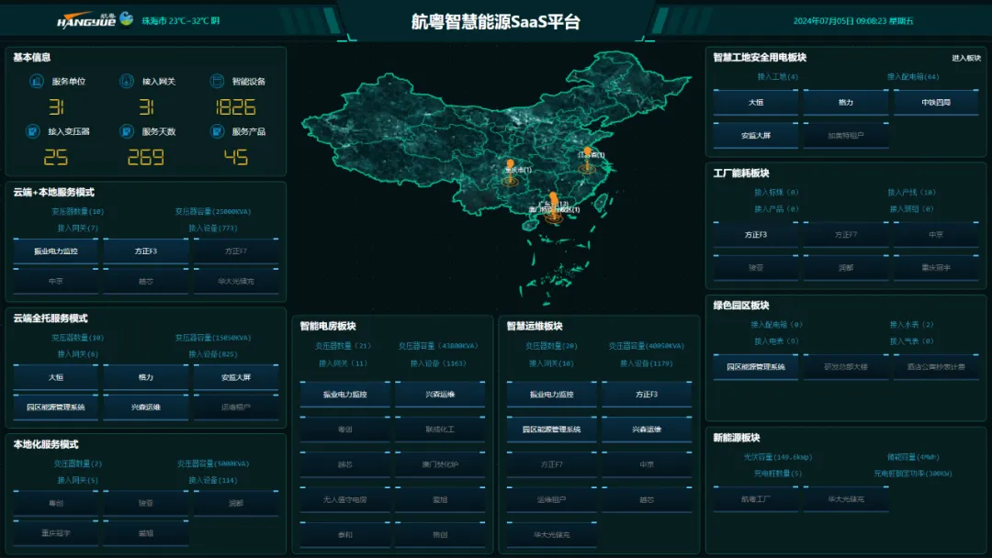Open the 进入板块 link in 智慧工地安全用电板块
This screenshot has width=992, height=558.
click(966, 58)
